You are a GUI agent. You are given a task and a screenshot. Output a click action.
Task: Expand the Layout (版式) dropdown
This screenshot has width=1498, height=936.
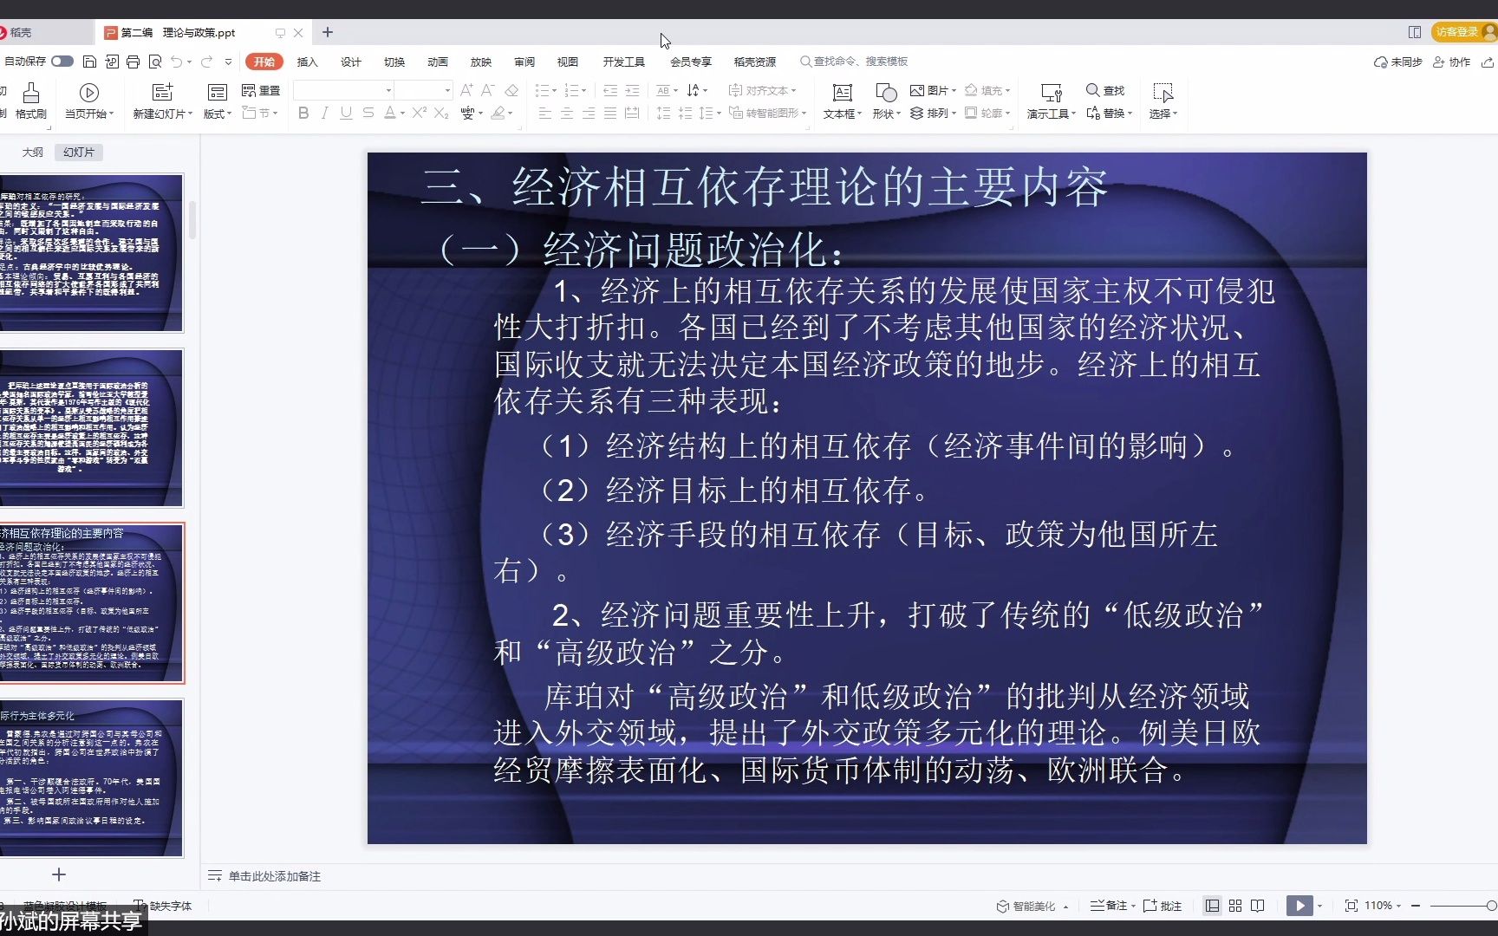pos(218,114)
